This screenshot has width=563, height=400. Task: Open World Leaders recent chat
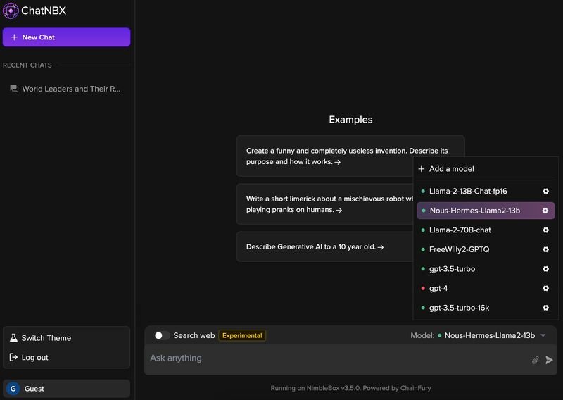coord(70,89)
